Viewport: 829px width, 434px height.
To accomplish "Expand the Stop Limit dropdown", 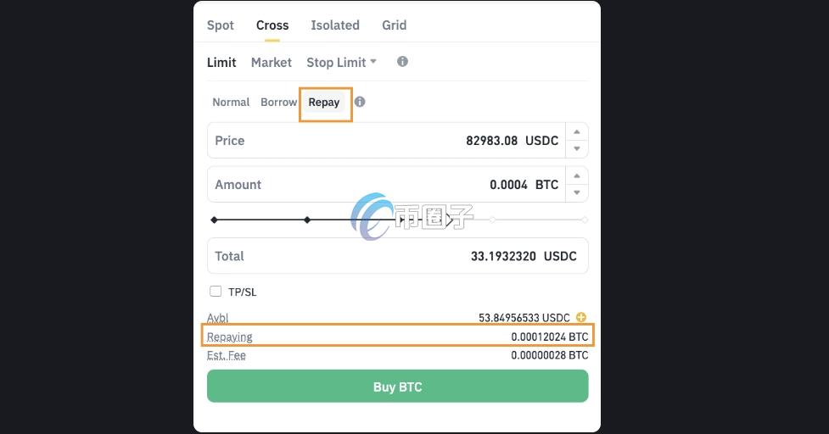I will pos(342,63).
